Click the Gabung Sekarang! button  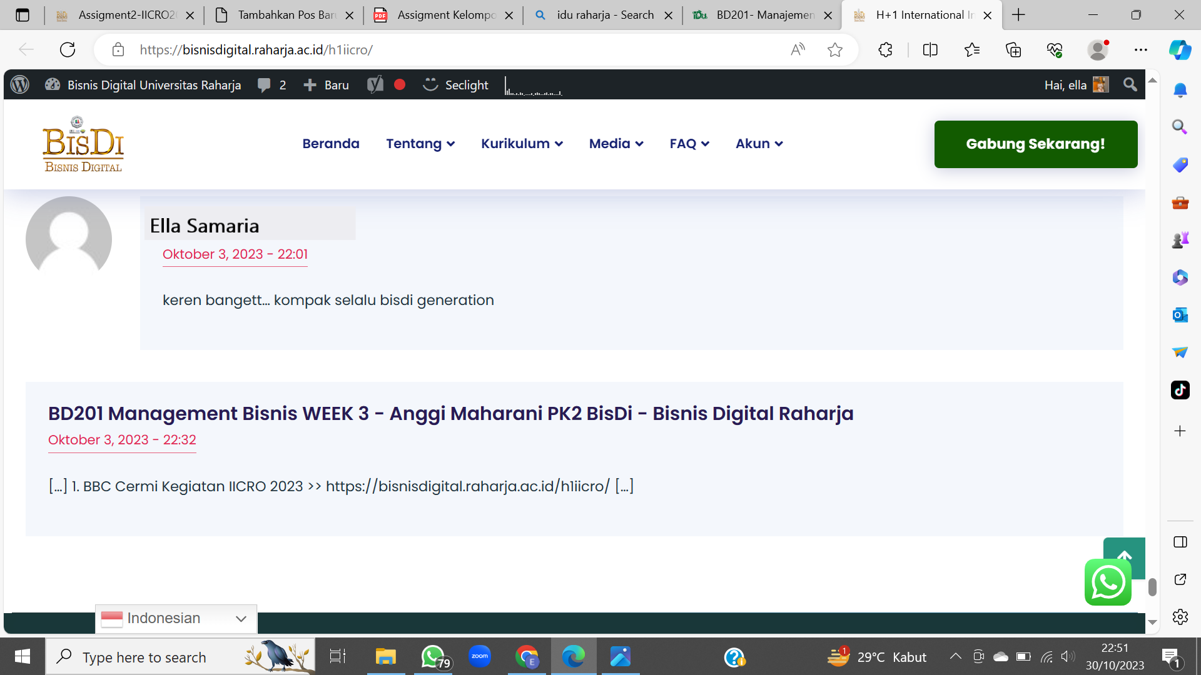click(x=1036, y=144)
